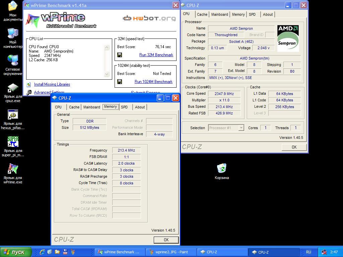Click the Install Missing Libraries link

[52, 84]
